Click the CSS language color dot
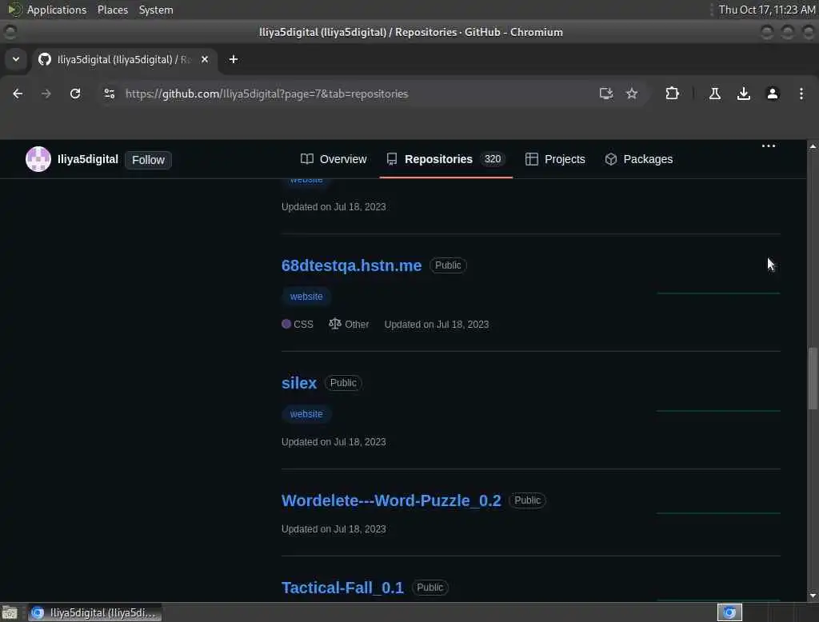Image resolution: width=819 pixels, height=622 pixels. tap(286, 324)
